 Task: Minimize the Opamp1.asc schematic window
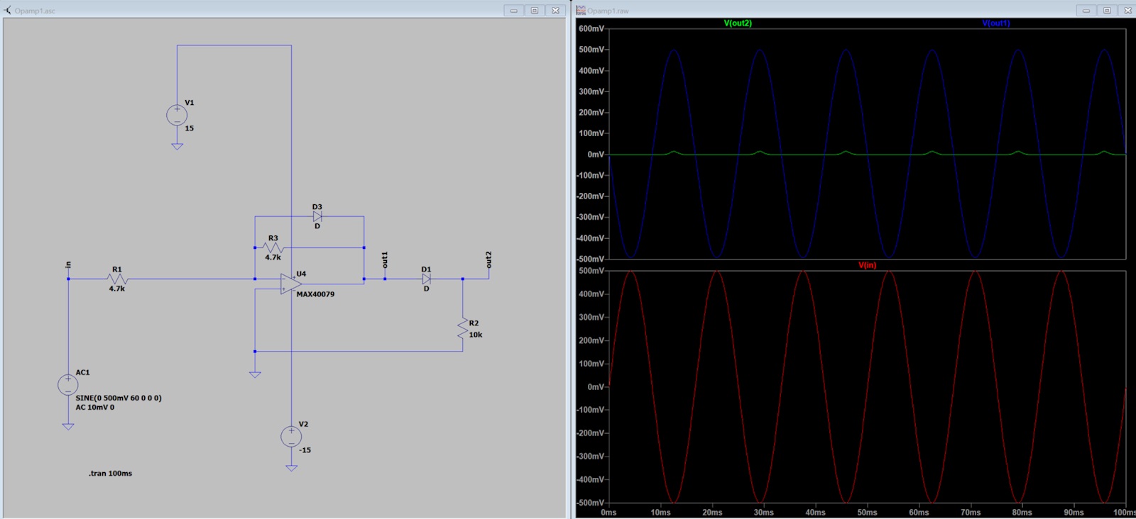tap(513, 11)
